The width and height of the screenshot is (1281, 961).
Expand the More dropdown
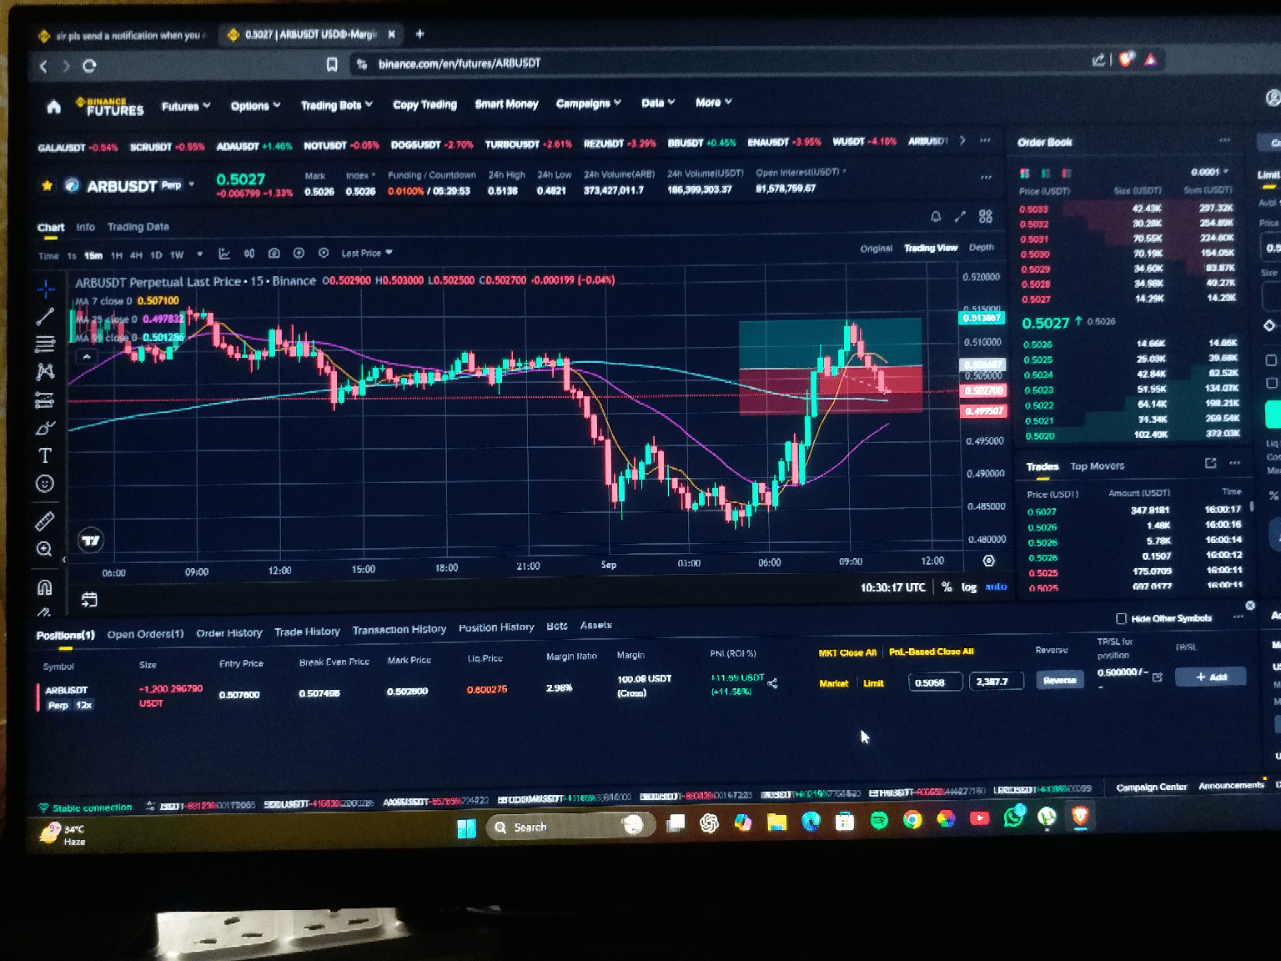714,102
